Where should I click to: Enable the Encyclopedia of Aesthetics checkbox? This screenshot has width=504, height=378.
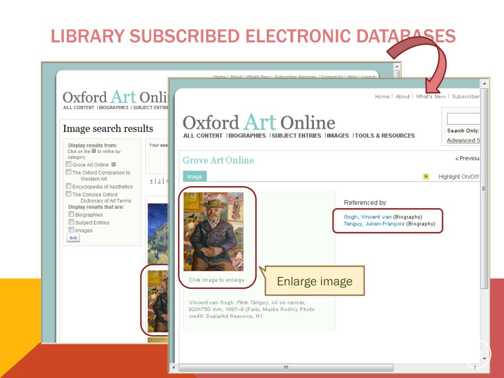coord(68,186)
